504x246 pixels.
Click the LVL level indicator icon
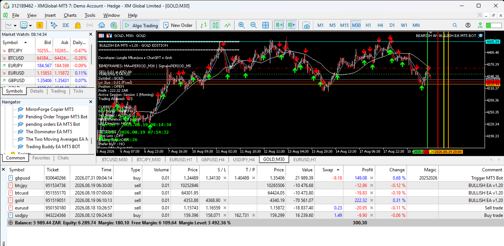pyautogui.click(x=480, y=25)
